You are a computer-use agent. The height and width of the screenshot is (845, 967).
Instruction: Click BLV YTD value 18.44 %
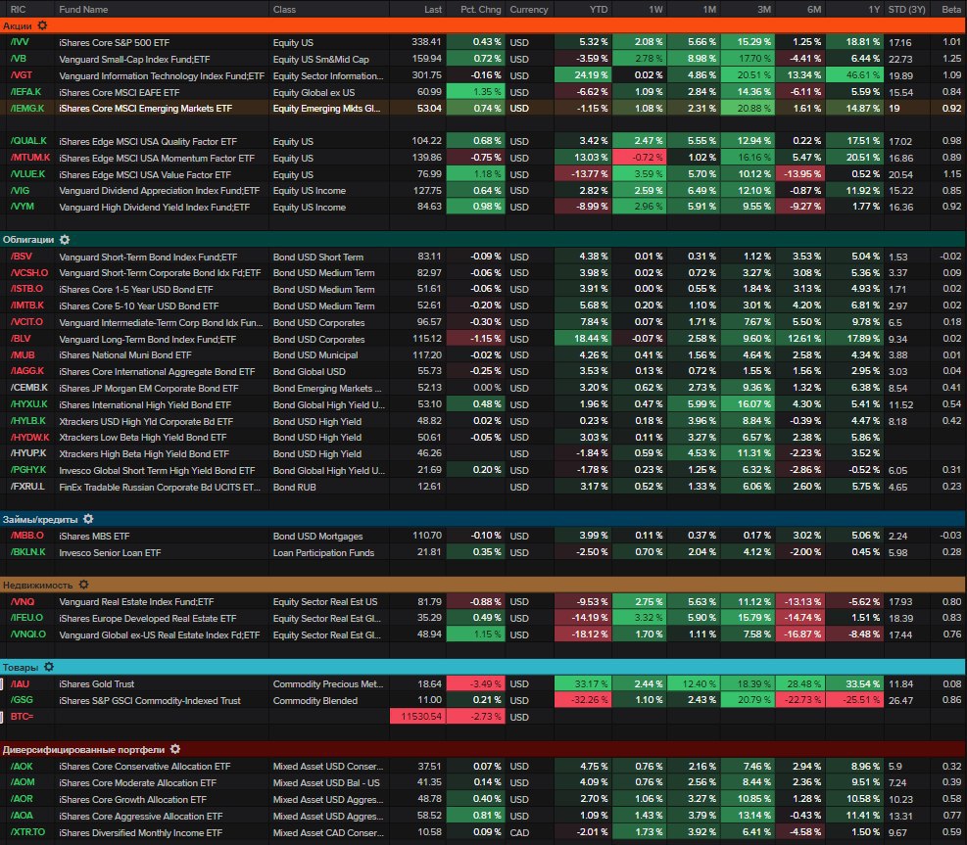click(583, 339)
